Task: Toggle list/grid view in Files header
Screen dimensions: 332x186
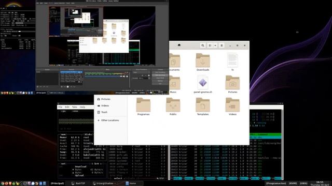Action: point(210,45)
